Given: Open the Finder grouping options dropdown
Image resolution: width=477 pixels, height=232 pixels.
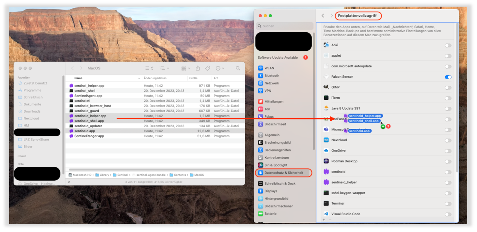Looking at the screenshot, I should click(x=186, y=68).
